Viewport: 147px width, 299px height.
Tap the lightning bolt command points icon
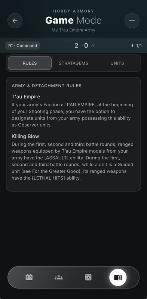[x=132, y=46]
